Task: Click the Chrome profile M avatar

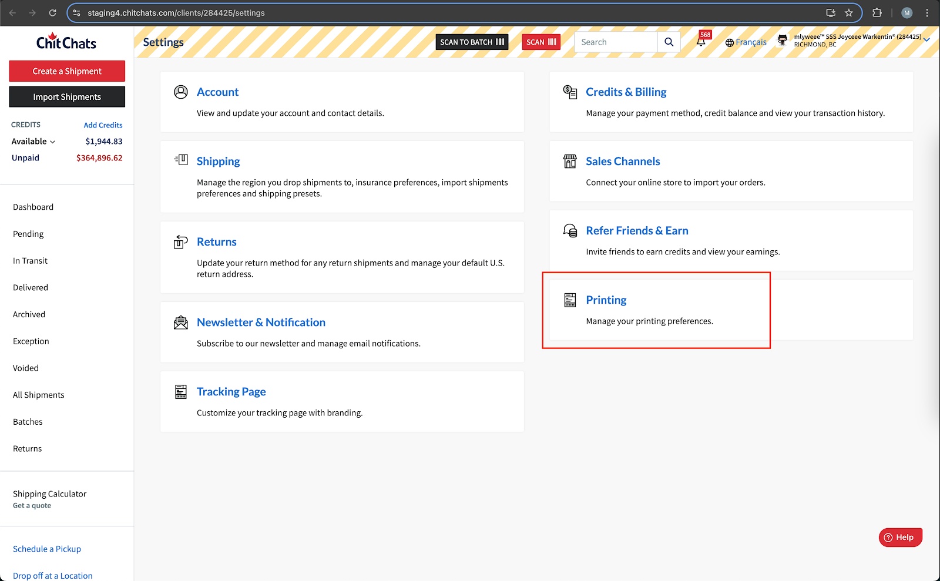Action: 907,12
